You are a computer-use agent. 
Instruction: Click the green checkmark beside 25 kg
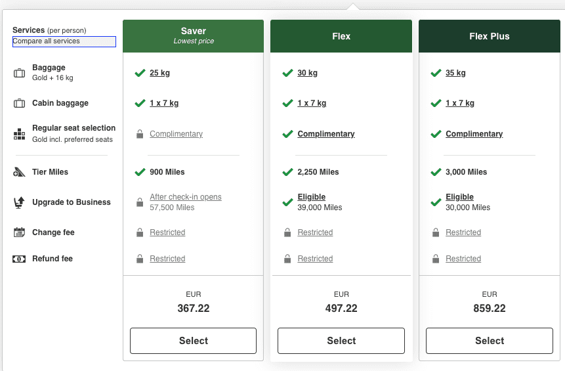[140, 73]
